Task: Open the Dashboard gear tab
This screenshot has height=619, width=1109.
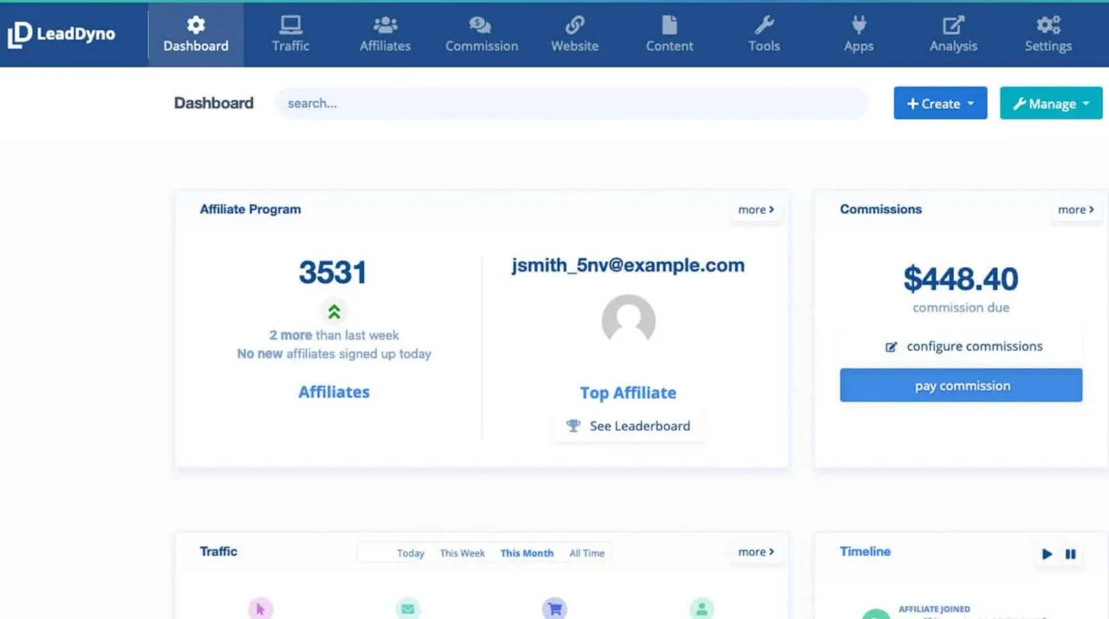Action: coord(196,35)
